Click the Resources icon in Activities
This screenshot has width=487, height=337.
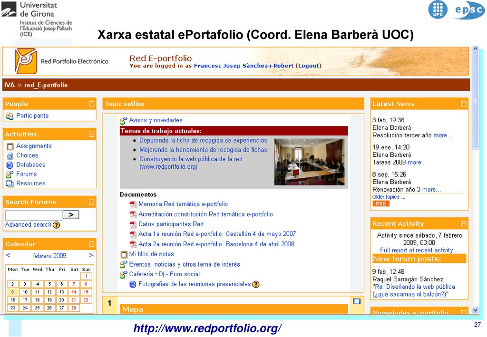click(10, 183)
